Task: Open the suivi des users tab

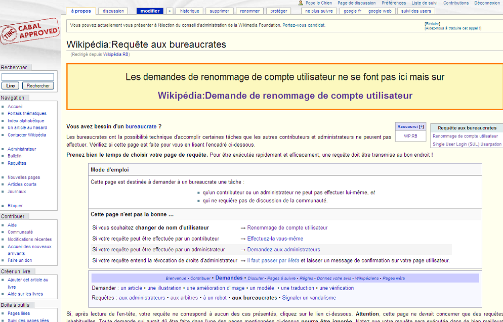Action: [416, 11]
